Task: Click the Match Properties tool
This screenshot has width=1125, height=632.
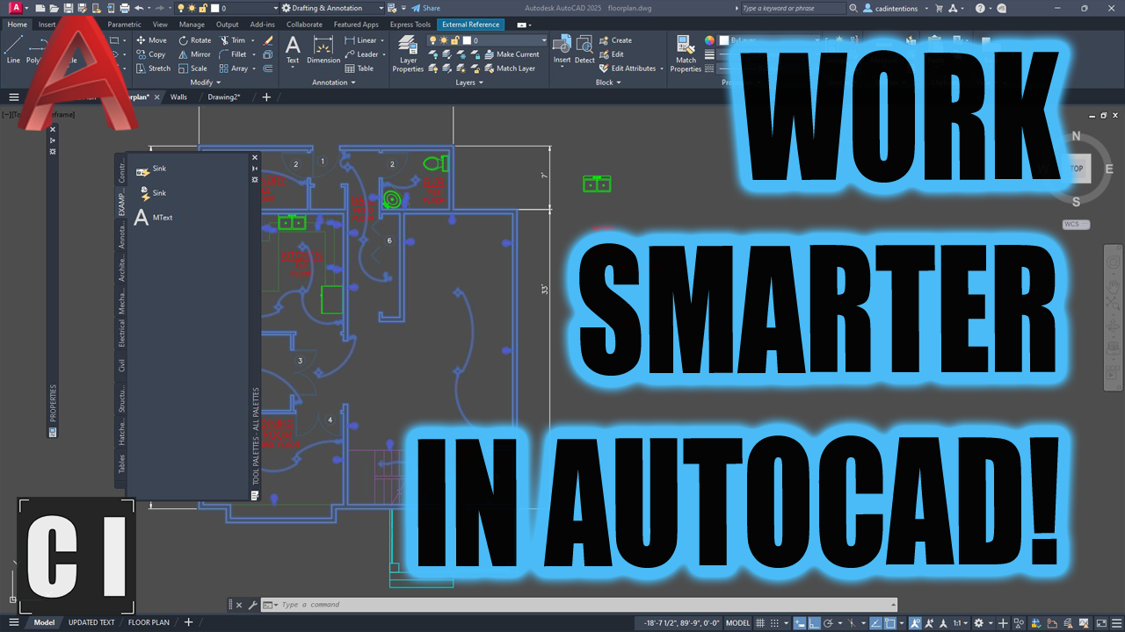Action: [x=686, y=54]
